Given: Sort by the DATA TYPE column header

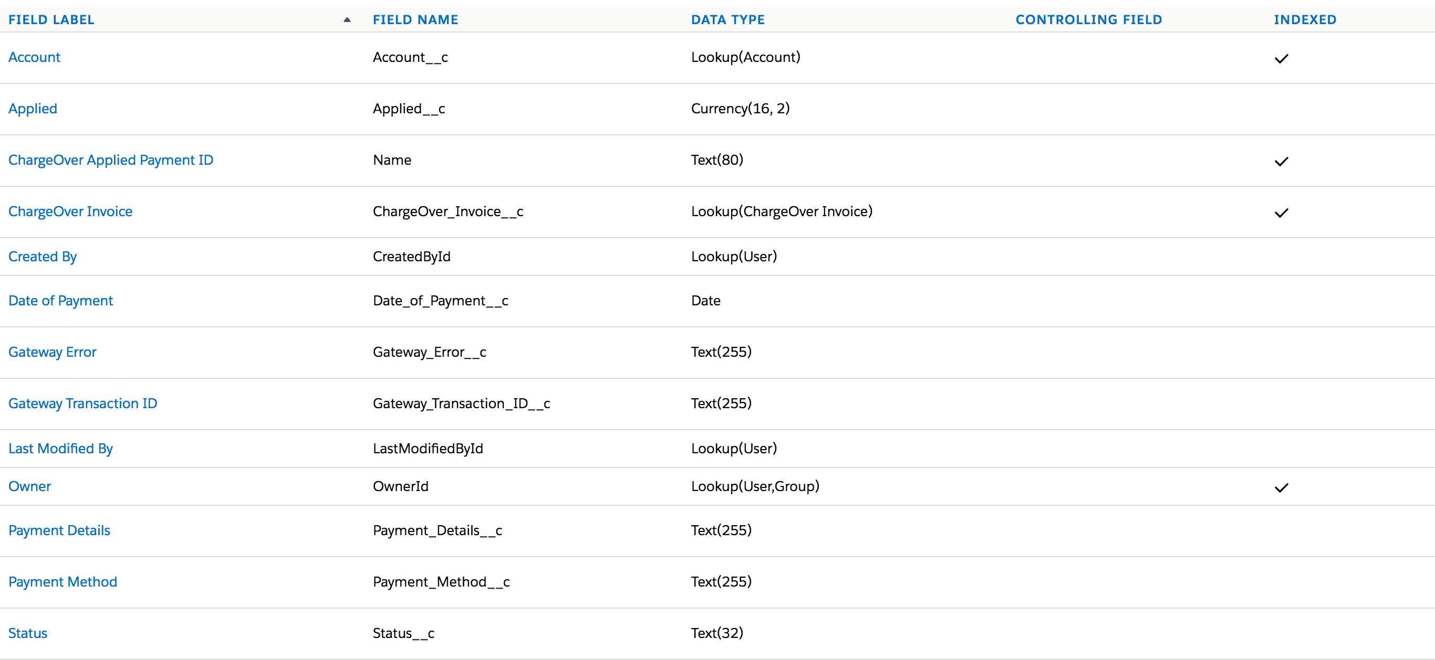Looking at the screenshot, I should (x=727, y=20).
